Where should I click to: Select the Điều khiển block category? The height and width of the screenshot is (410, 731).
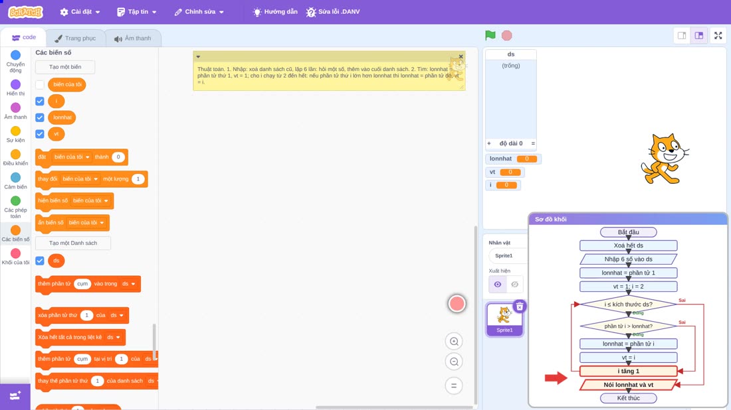coord(15,157)
